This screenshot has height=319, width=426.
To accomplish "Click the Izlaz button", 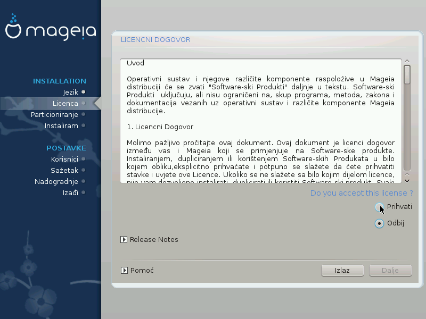I will (x=342, y=271).
